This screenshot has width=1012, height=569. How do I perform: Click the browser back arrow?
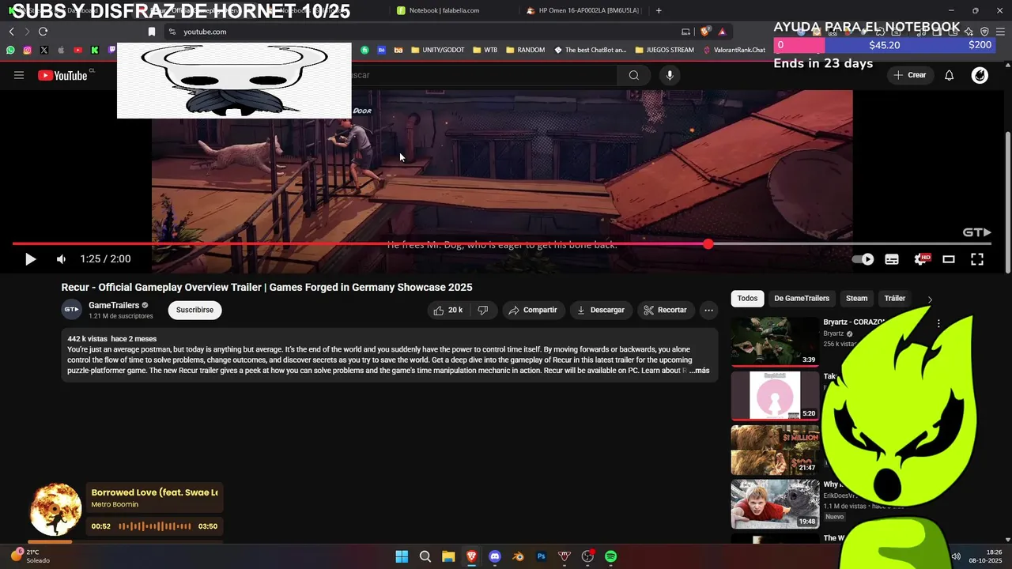tap(11, 32)
